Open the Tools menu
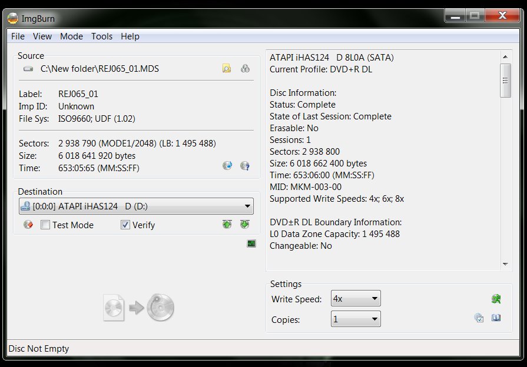Screen dimensions: 527x367 pos(102,36)
